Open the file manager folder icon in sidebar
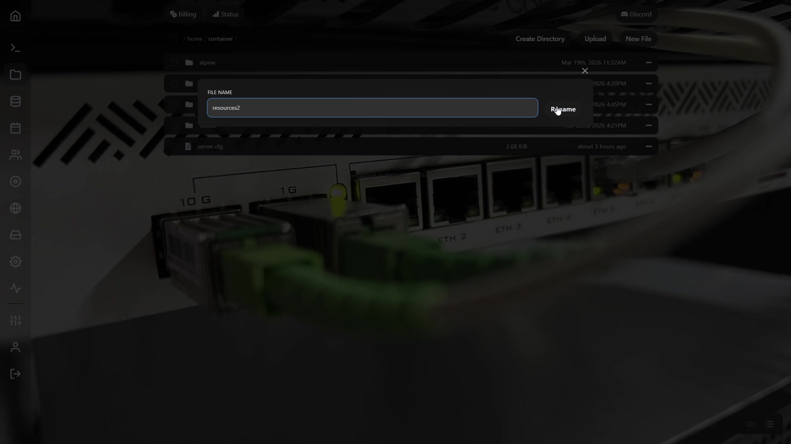The image size is (791, 444). pyautogui.click(x=15, y=75)
